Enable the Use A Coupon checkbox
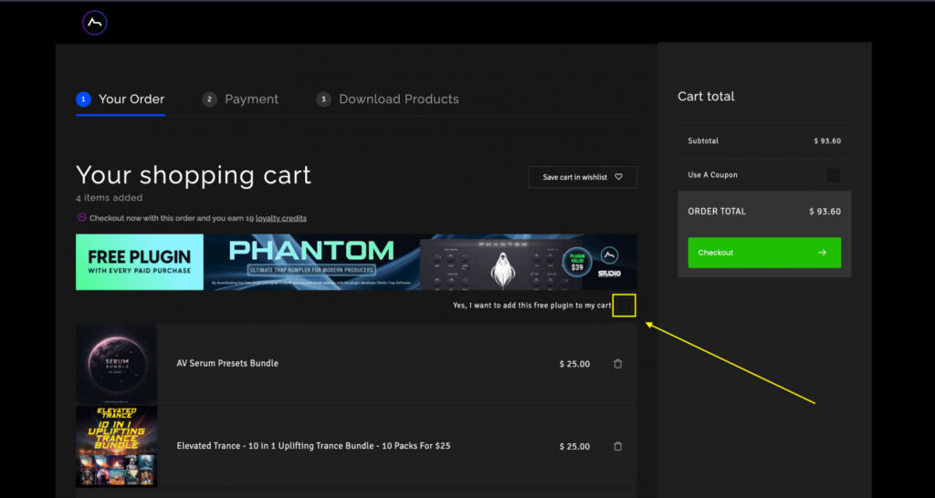This screenshot has width=935, height=498. click(x=834, y=175)
